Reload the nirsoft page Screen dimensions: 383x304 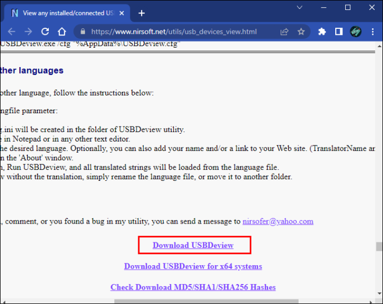tap(45, 32)
